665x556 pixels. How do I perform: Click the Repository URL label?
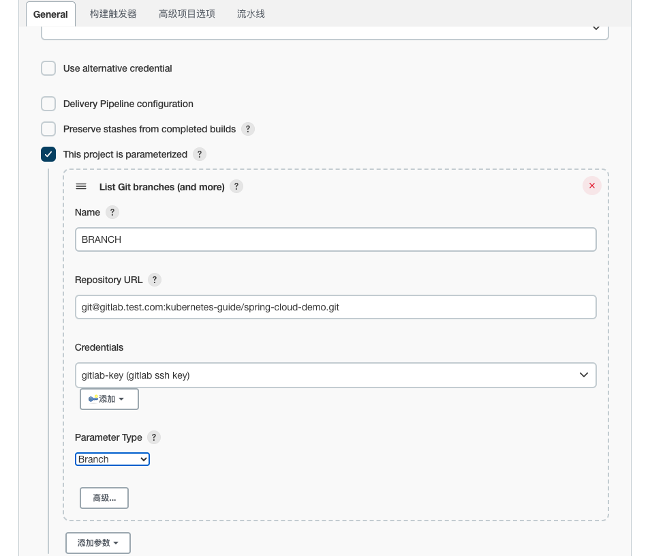pyautogui.click(x=108, y=280)
